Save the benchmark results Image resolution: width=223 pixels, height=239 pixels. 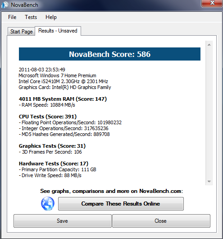point(63,221)
